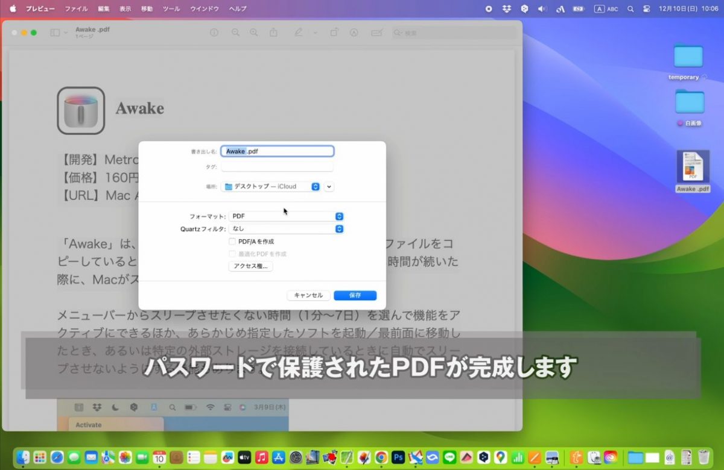Open the 場所 デスクトップ — iCloud dropdown
Image resolution: width=724 pixels, height=470 pixels.
(270, 187)
